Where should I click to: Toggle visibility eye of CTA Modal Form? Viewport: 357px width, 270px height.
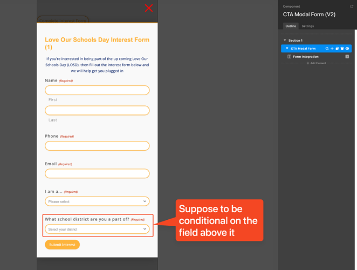[x=347, y=49]
